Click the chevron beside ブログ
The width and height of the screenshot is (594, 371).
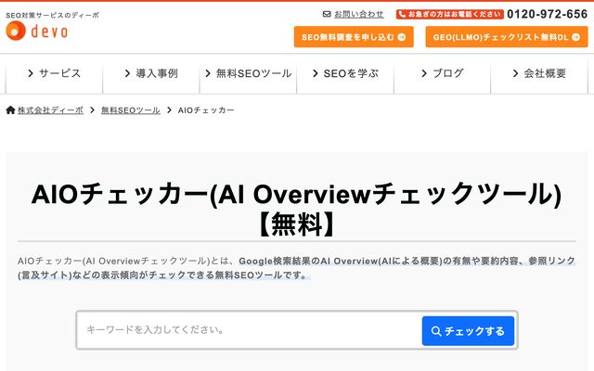(x=424, y=73)
